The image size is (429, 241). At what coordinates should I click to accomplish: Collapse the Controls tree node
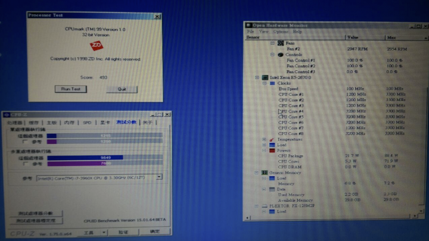[272, 54]
